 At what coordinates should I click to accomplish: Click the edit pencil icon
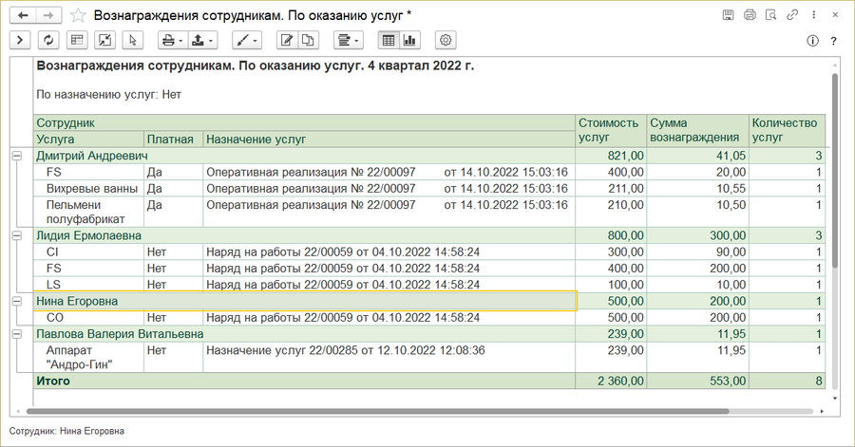tap(287, 40)
